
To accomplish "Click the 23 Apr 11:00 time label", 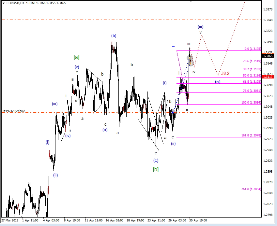I will click(x=156, y=220).
